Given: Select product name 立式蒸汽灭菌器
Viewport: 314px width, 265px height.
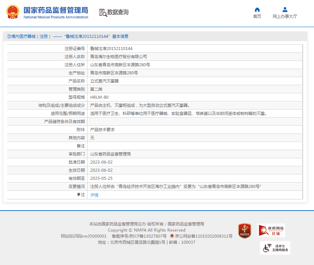Looking at the screenshot, I should [x=104, y=81].
